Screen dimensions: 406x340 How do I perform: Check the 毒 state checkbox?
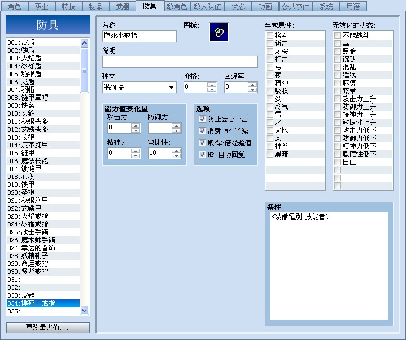[x=337, y=43]
